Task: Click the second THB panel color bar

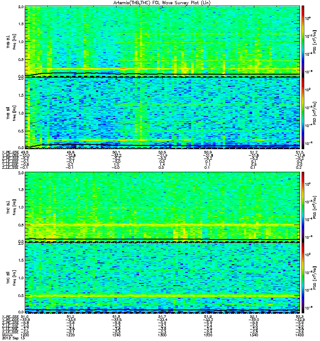Action: coord(303,113)
